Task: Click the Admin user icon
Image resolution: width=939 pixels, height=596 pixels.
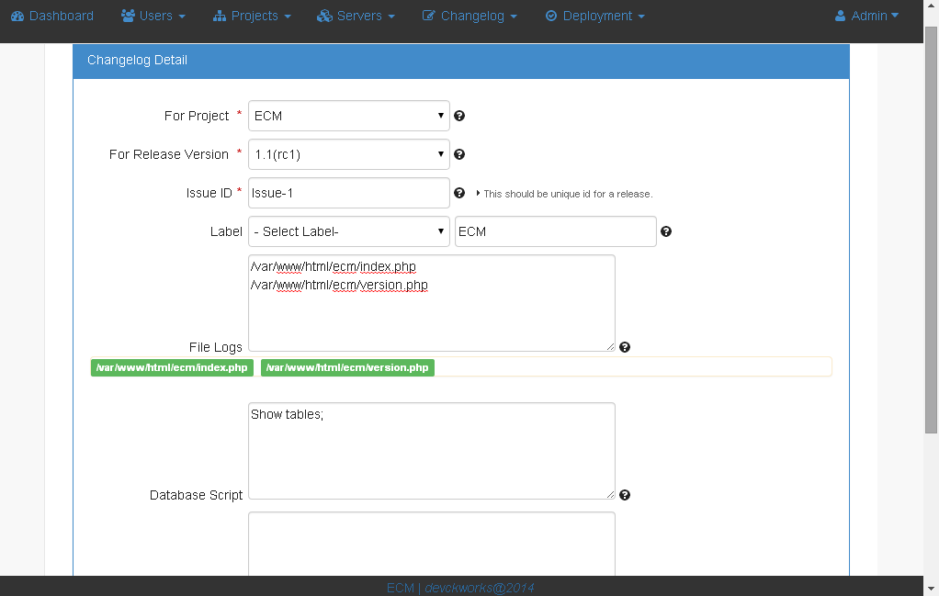Action: click(840, 16)
